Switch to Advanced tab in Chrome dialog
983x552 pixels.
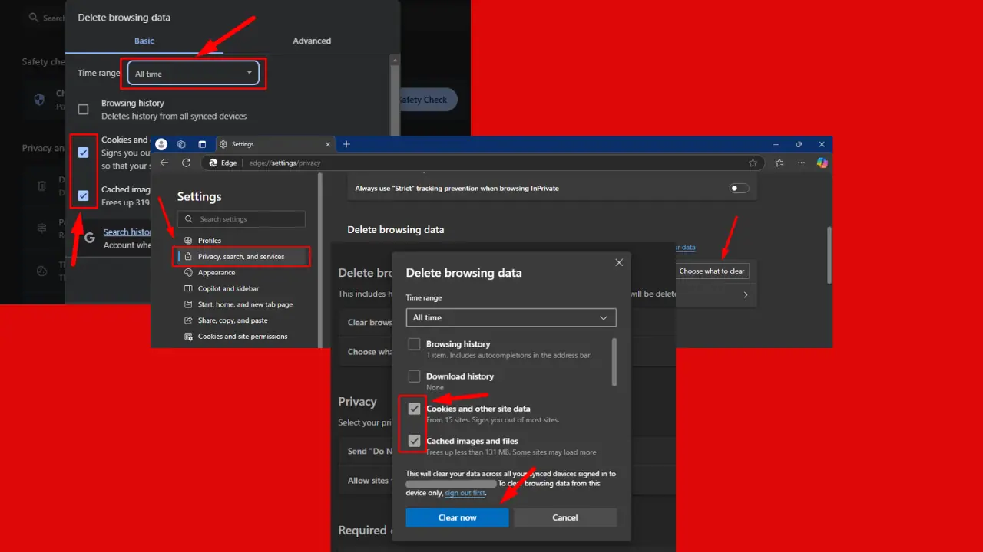(312, 41)
